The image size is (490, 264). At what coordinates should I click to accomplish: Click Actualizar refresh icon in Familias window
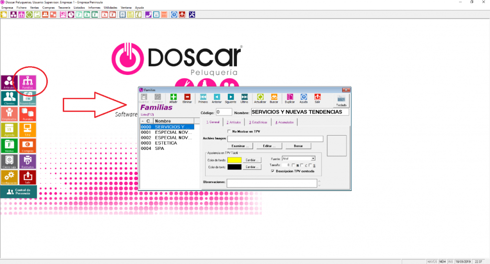[x=260, y=98]
